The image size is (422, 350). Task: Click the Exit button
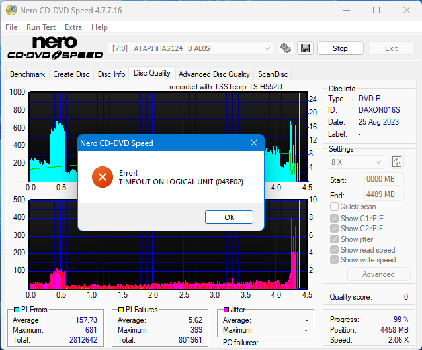(x=391, y=48)
